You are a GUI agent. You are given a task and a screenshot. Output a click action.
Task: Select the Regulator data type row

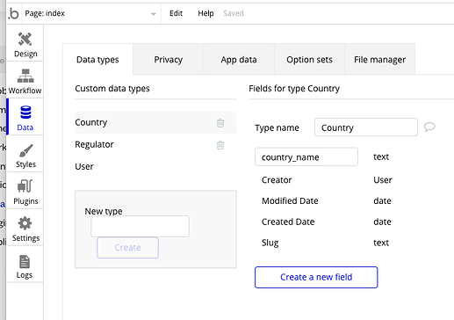point(155,144)
